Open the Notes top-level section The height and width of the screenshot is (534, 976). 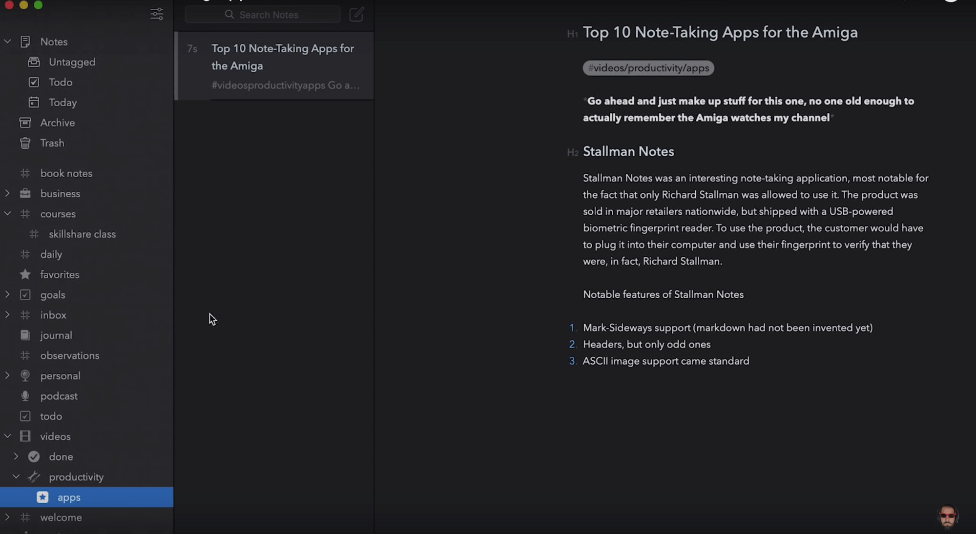click(54, 41)
